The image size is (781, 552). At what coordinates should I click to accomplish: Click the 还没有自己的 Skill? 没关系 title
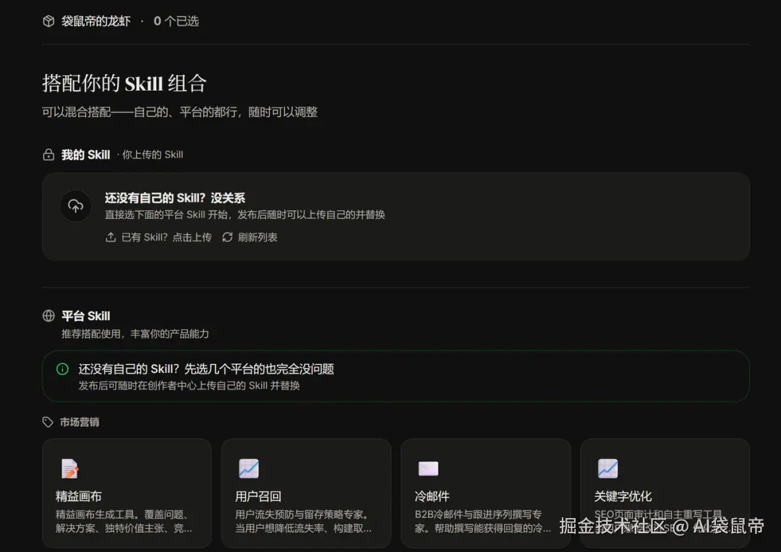[175, 198]
